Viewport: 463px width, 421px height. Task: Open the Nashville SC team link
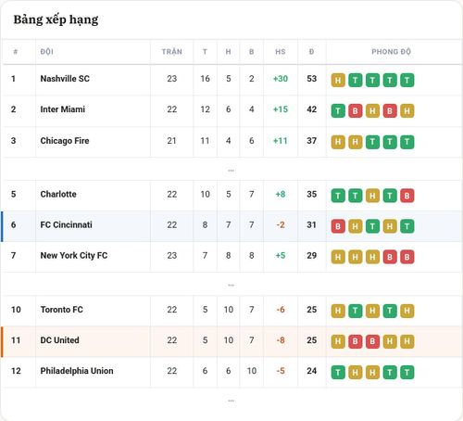pyautogui.click(x=65, y=79)
